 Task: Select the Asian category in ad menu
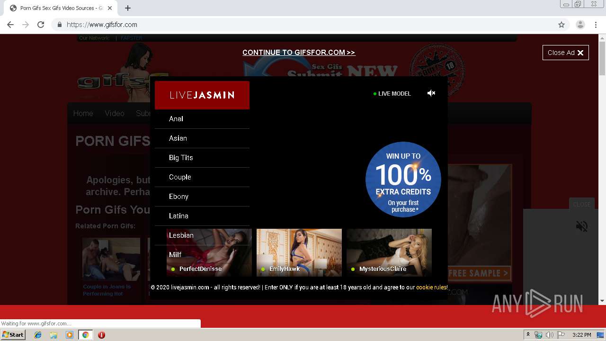click(x=202, y=138)
